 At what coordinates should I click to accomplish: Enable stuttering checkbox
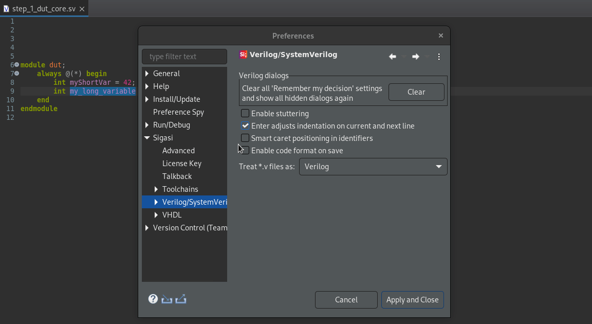pyautogui.click(x=245, y=113)
